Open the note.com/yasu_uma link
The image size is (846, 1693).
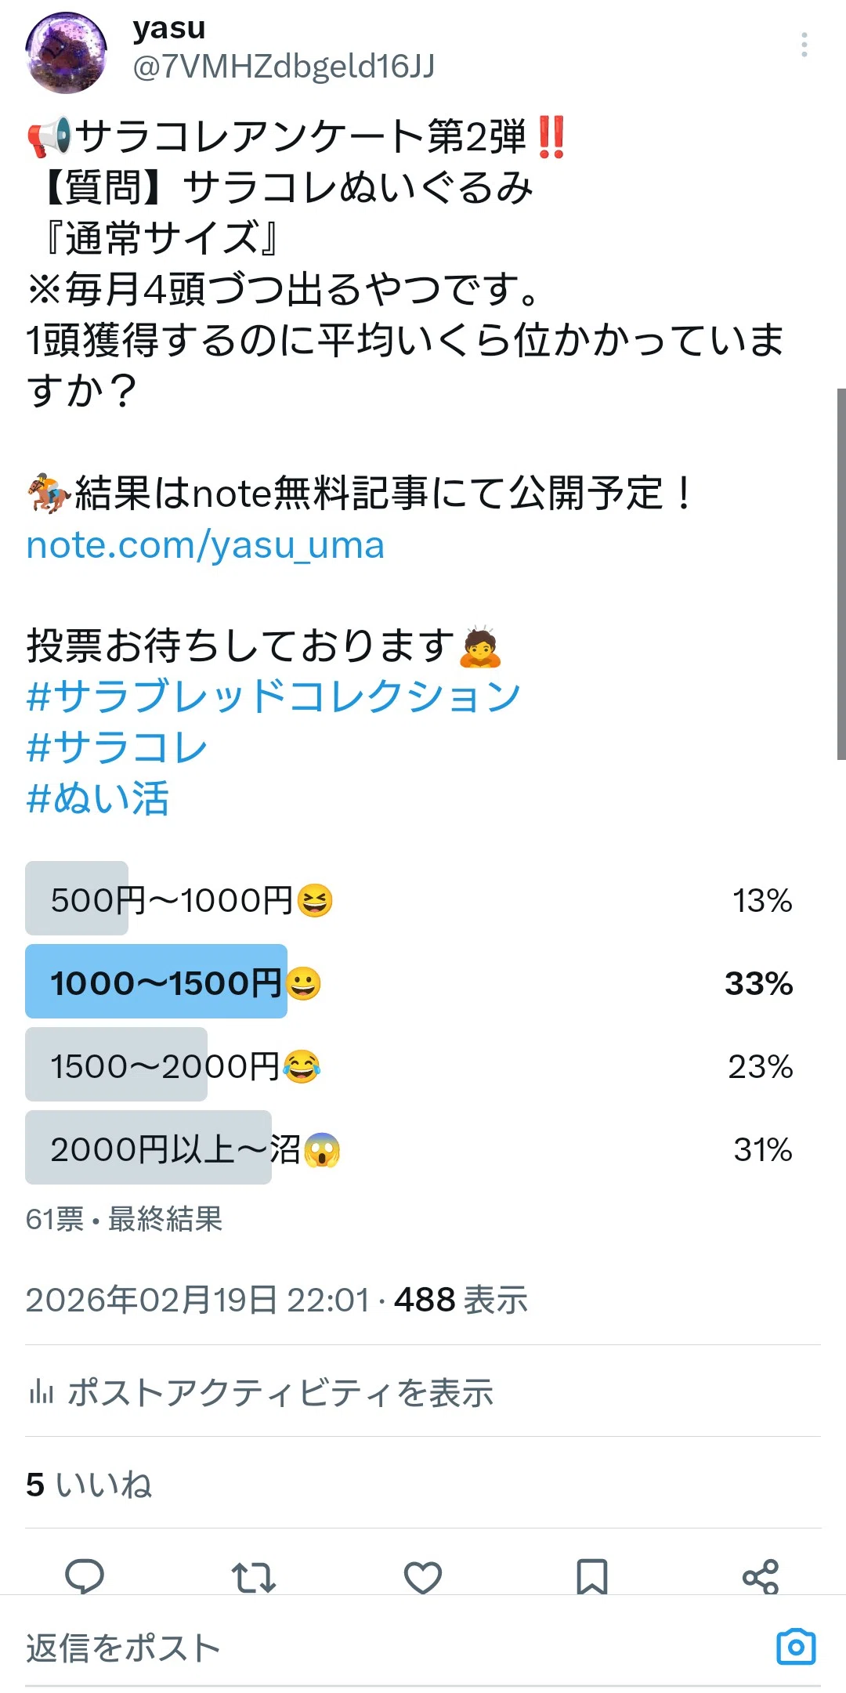click(205, 545)
